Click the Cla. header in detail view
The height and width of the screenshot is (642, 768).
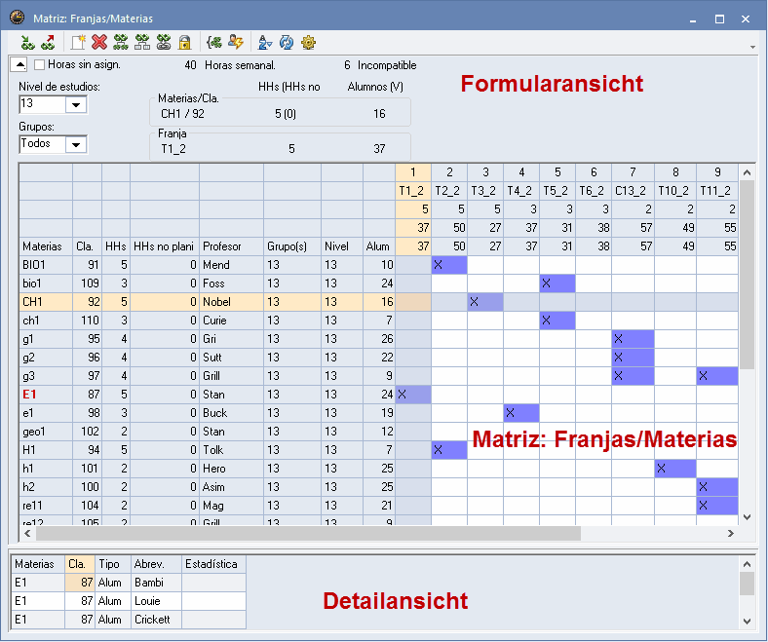point(79,564)
